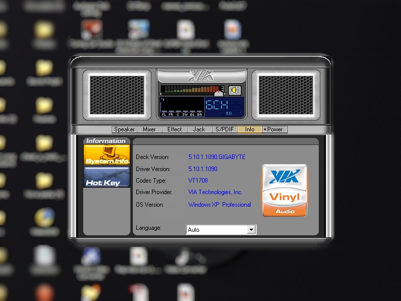Click the Information panel header
This screenshot has height=301, width=401.
point(107,141)
